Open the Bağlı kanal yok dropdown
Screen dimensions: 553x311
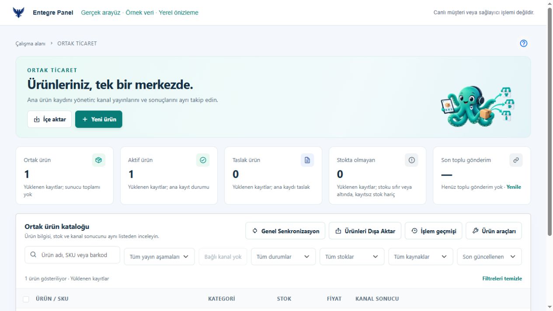[x=223, y=257]
